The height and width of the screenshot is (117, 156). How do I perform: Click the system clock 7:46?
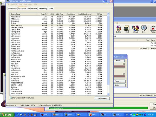tap(151, 115)
